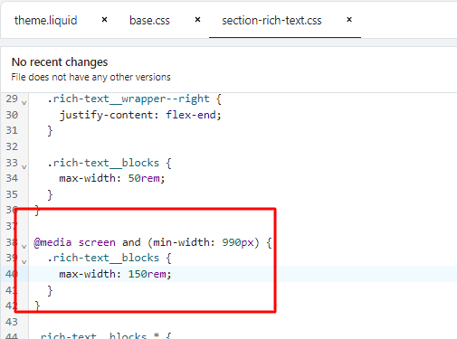Click the '.rich-text__wrapper--right {' selector line
This screenshot has width=457, height=339.
pyautogui.click(x=134, y=99)
